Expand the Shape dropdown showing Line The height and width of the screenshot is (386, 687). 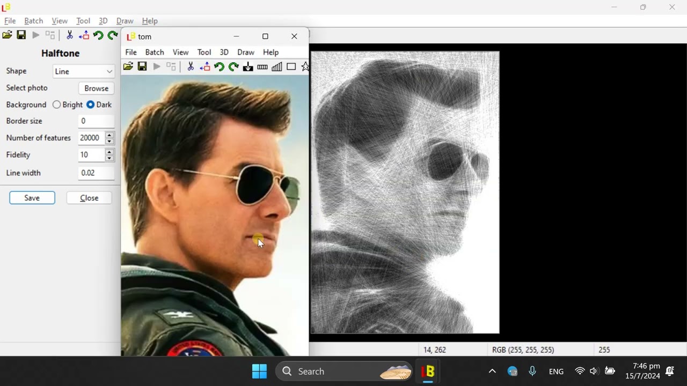pyautogui.click(x=84, y=71)
